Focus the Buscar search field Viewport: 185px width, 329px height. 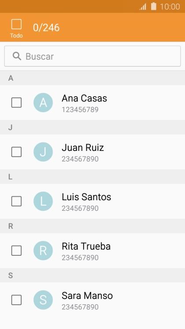92,56
